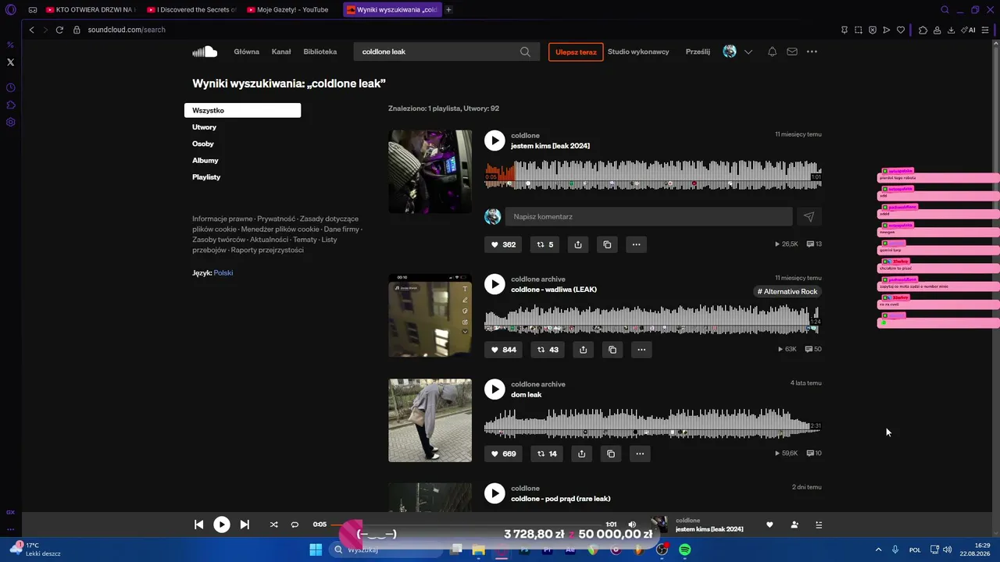Image resolution: width=1000 pixels, height=562 pixels.
Task: Open the next-up queue list
Action: (819, 525)
